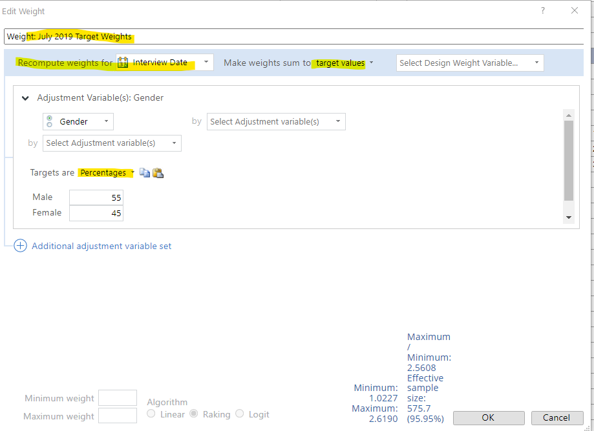Collapse the Adjustment Variable(s): Gender section
This screenshot has height=431, width=594.
(25, 98)
